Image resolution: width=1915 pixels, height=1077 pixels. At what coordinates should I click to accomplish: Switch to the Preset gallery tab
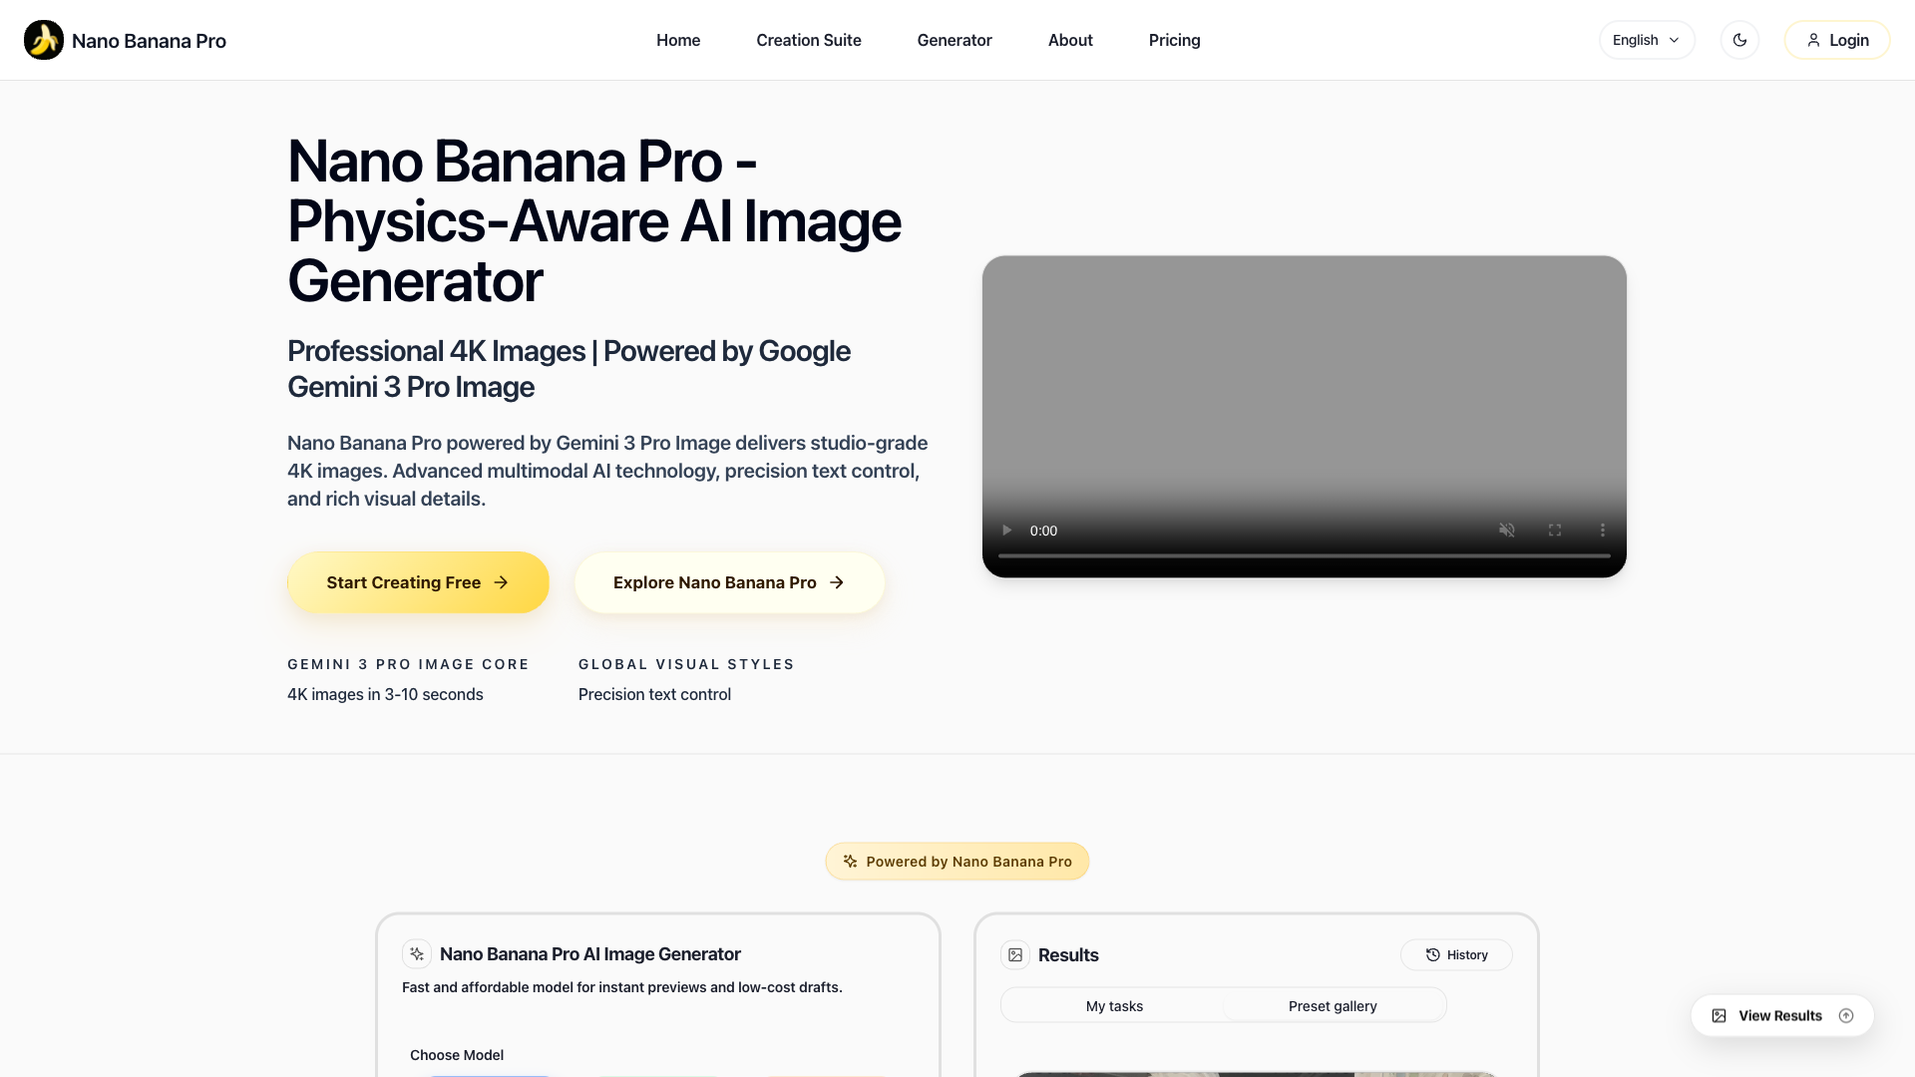[1333, 1006]
